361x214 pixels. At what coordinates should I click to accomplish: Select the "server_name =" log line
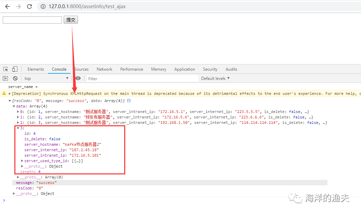(23, 87)
